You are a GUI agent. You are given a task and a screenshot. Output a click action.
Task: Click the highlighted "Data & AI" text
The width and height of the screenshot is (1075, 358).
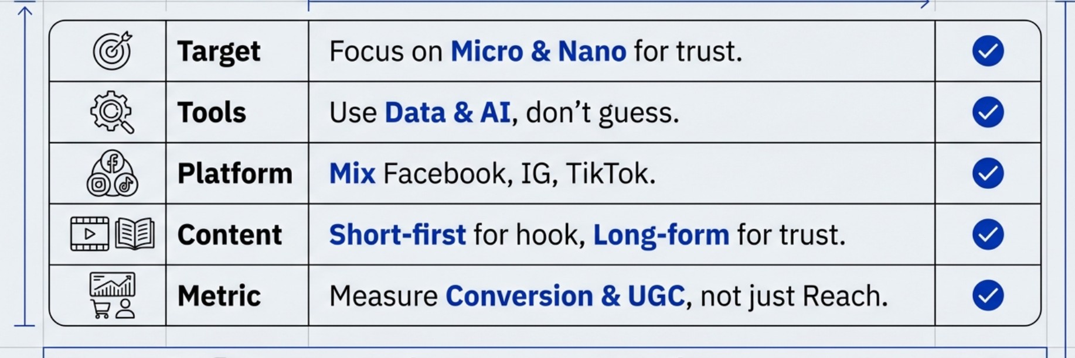point(447,112)
